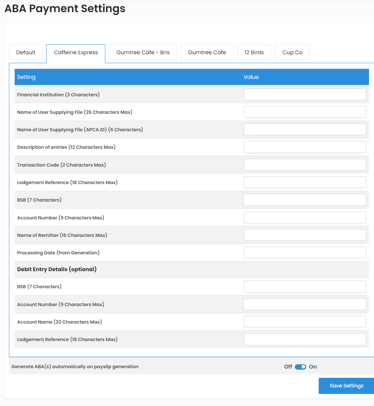374x406 pixels.
Task: Click the APCA ID input field
Action: click(x=305, y=130)
